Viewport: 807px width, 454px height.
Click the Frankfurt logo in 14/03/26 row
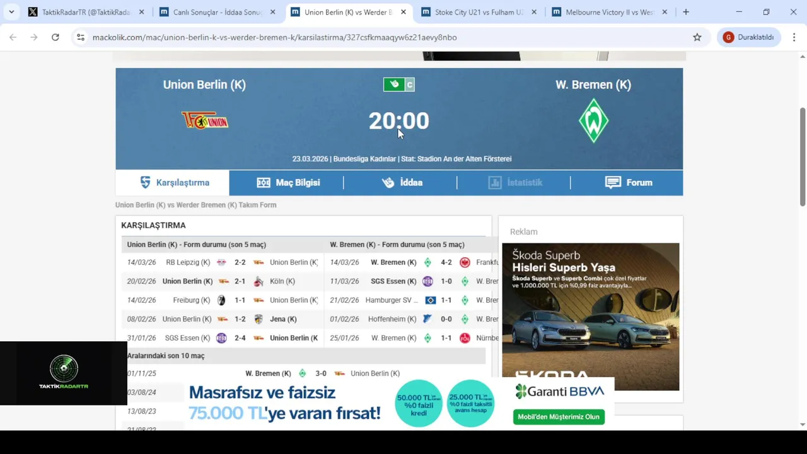point(465,262)
